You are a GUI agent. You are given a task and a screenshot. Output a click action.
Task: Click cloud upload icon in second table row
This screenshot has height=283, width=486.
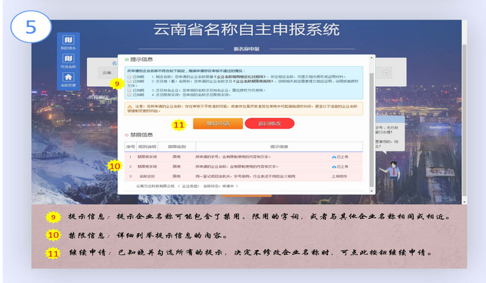pyautogui.click(x=334, y=165)
